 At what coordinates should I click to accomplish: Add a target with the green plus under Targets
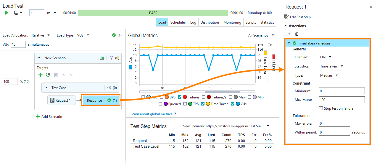tap(41, 75)
